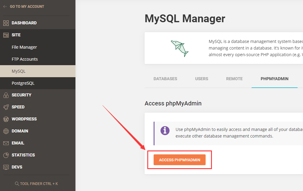The width and height of the screenshot is (303, 191).
Task: Click the Dashboard grid icon
Action: [x=6, y=23]
